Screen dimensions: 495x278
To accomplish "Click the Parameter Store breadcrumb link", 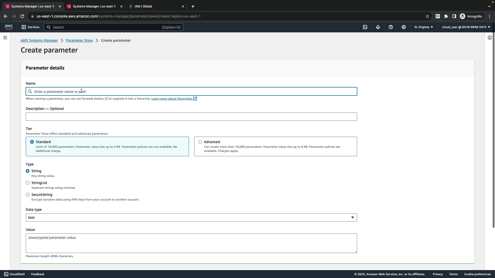I will pyautogui.click(x=79, y=40).
